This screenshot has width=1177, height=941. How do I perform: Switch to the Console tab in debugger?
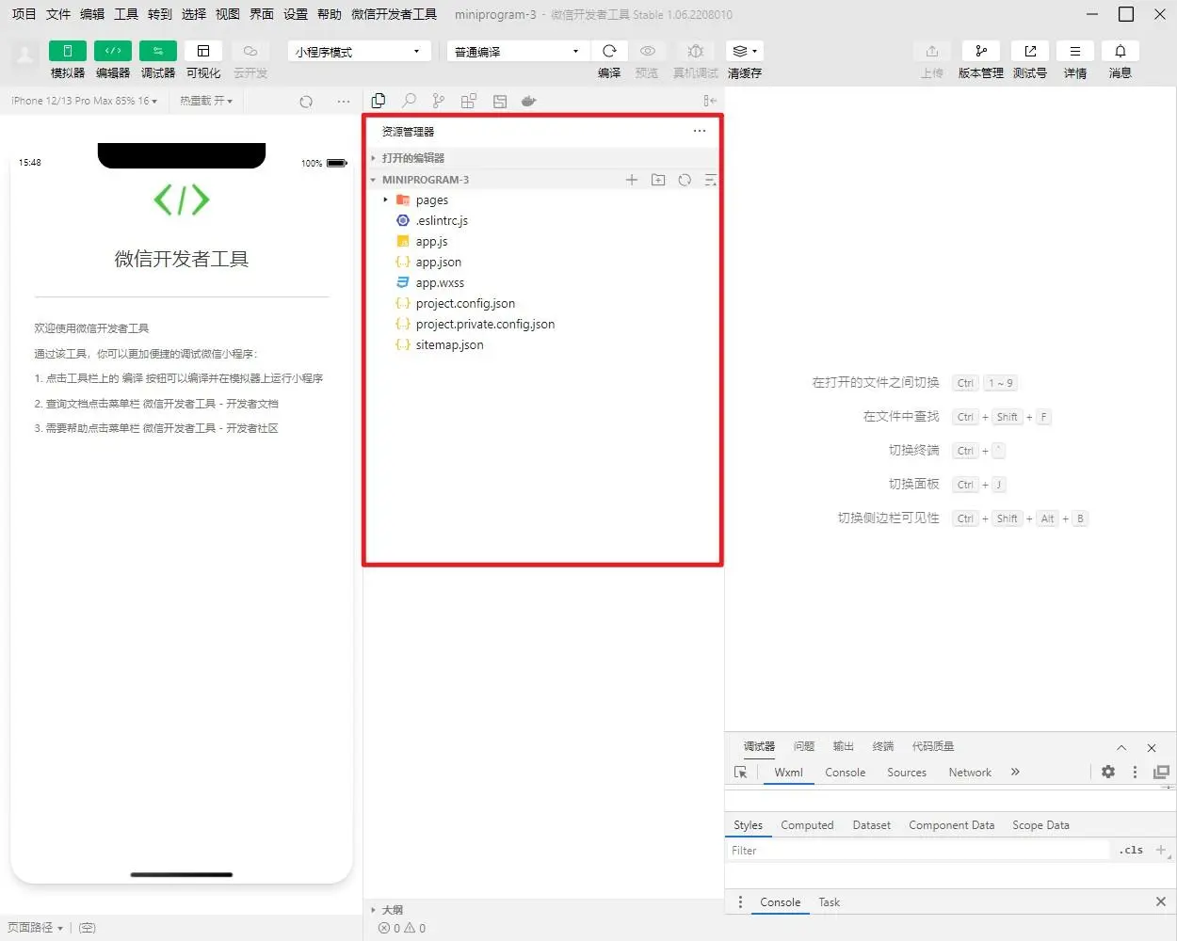[845, 773]
